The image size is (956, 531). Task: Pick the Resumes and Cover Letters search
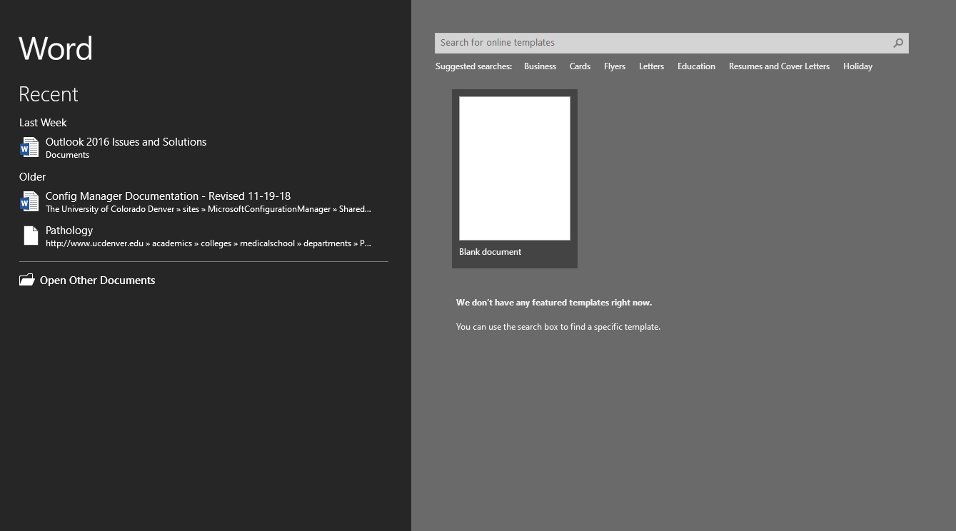tap(779, 66)
